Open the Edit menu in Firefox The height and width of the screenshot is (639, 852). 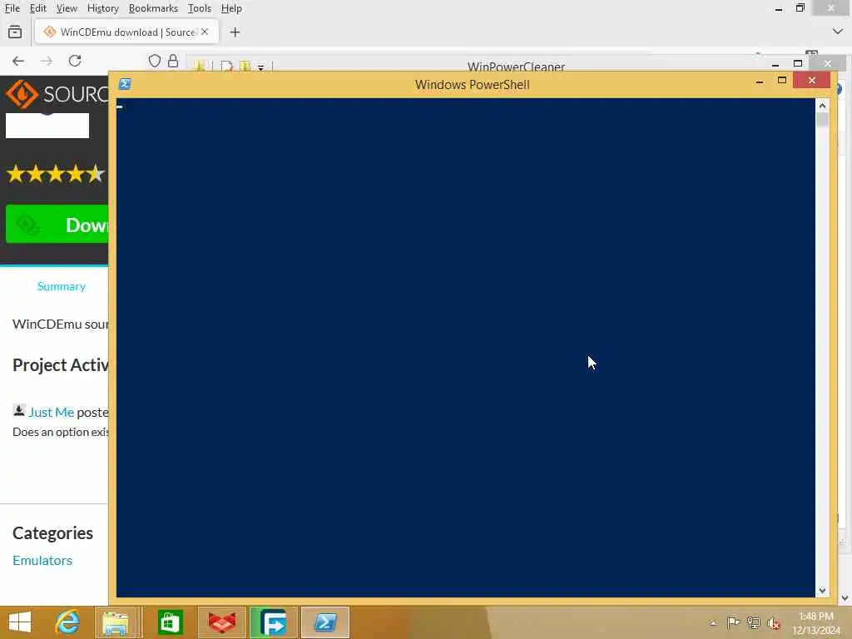pos(37,8)
